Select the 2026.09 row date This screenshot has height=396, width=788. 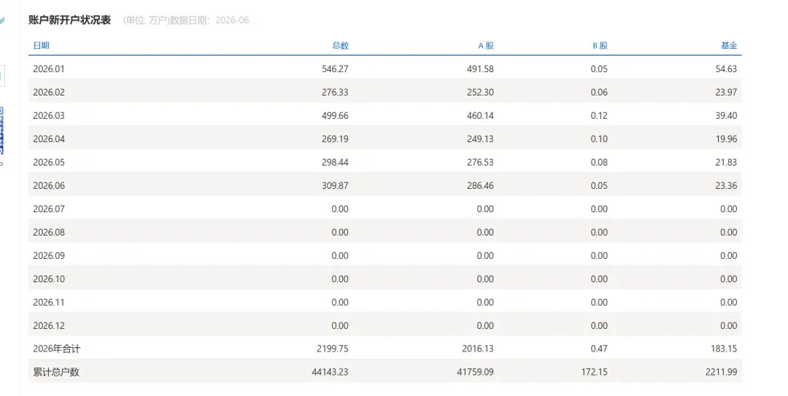[49, 256]
